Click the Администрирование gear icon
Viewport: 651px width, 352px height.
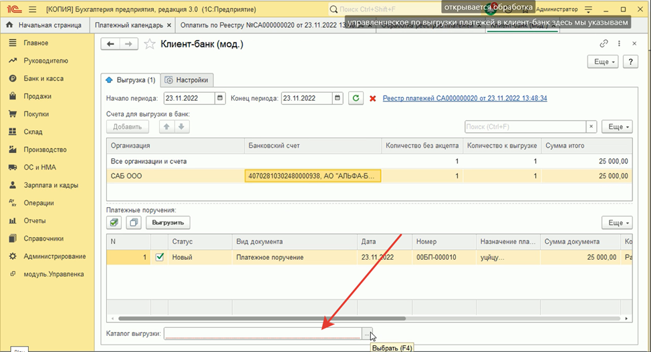click(13, 256)
